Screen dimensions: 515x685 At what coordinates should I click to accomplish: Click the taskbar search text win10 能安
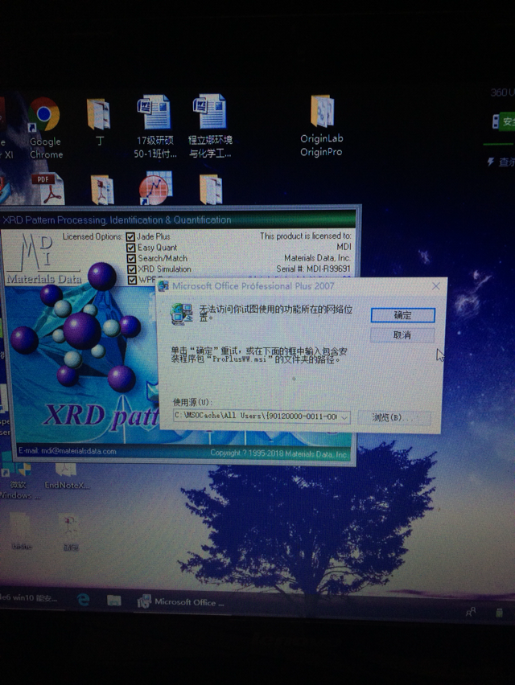click(x=28, y=597)
